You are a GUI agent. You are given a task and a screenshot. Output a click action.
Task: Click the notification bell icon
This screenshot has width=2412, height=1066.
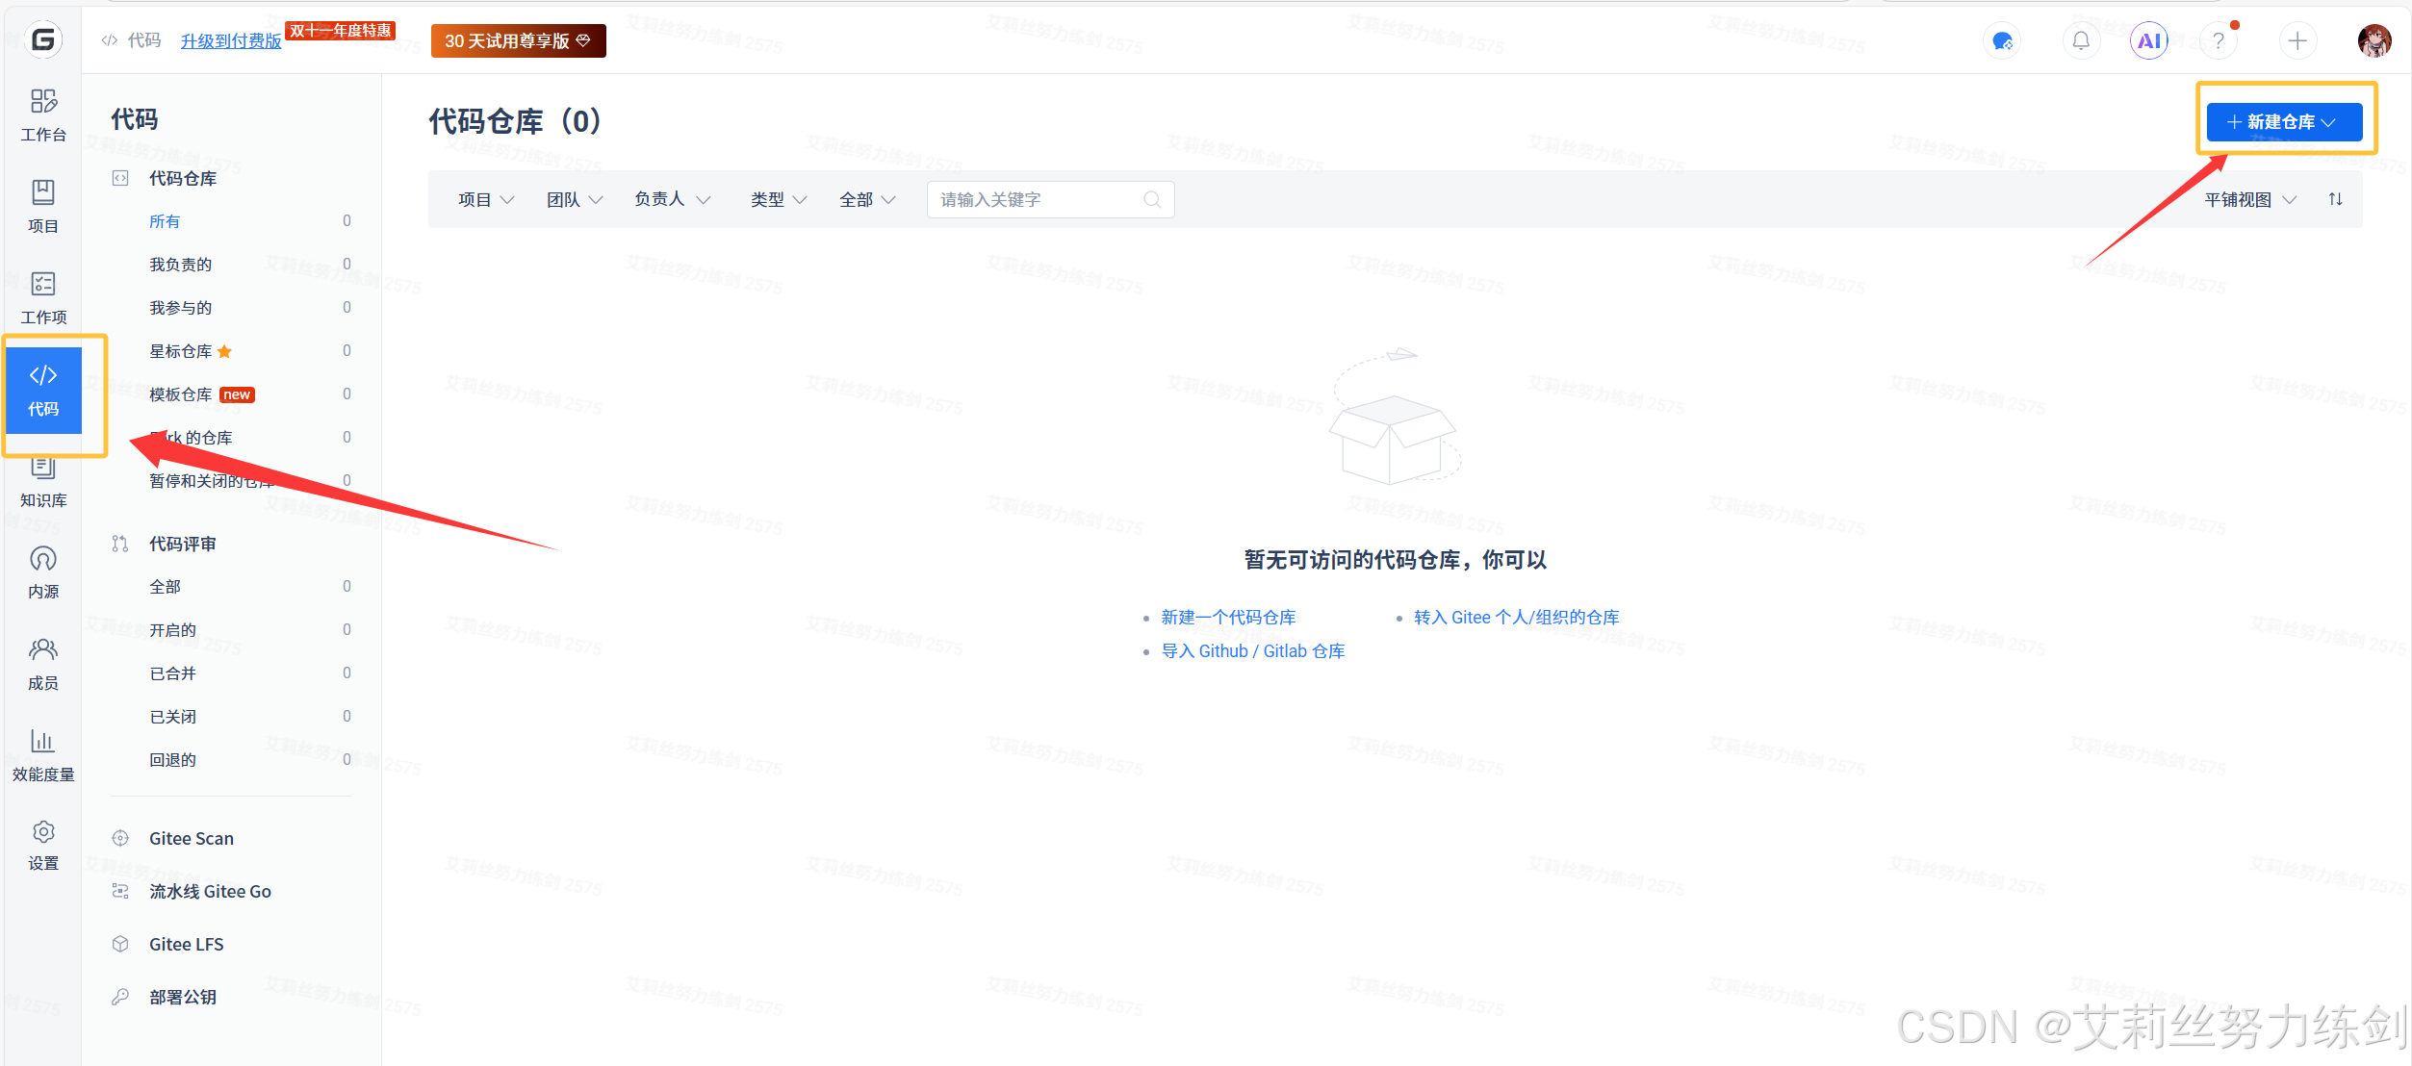click(2080, 40)
